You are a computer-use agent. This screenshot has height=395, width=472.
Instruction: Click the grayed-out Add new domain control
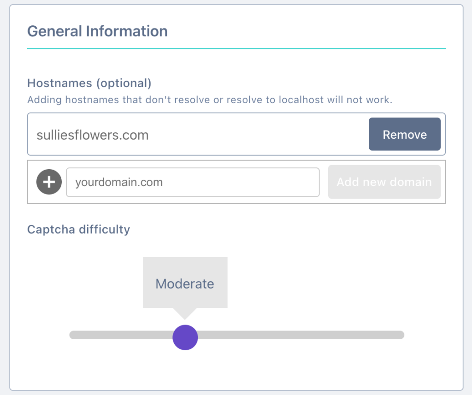[x=384, y=182]
